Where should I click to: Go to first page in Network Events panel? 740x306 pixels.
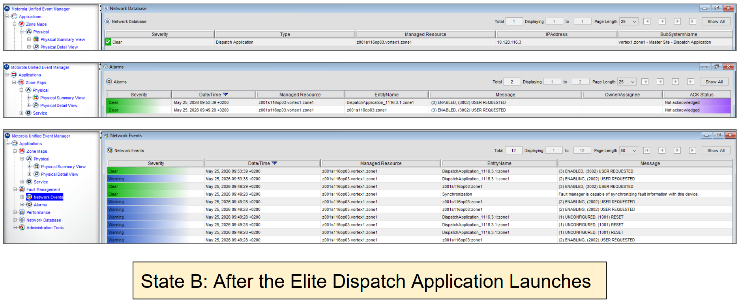pos(647,150)
